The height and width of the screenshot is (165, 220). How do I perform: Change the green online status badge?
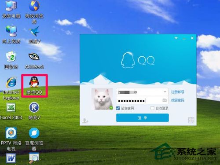[x=111, y=108]
